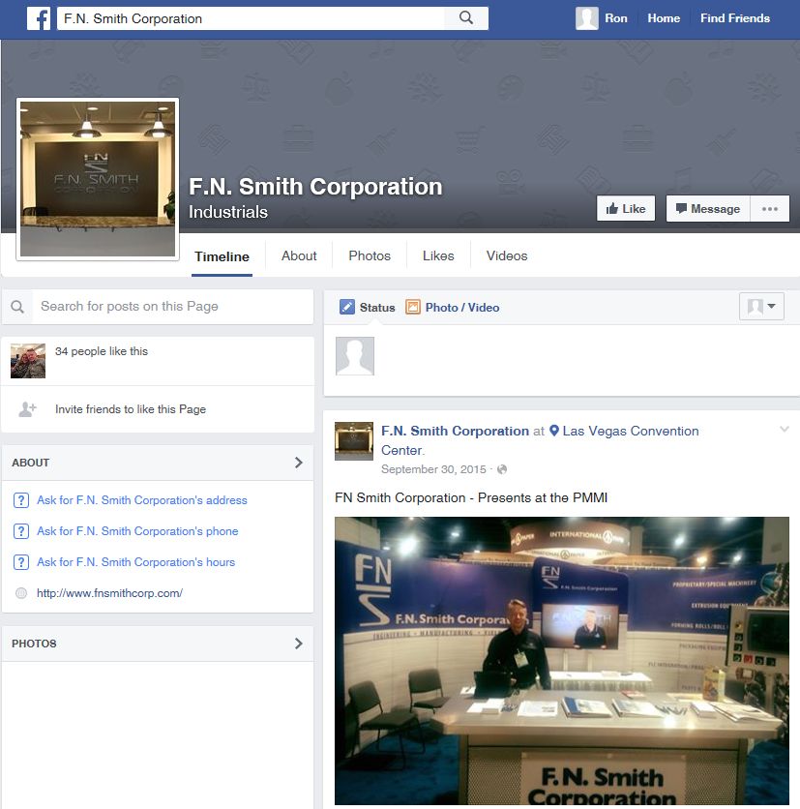Click the Photo / Video picture icon

click(x=413, y=307)
